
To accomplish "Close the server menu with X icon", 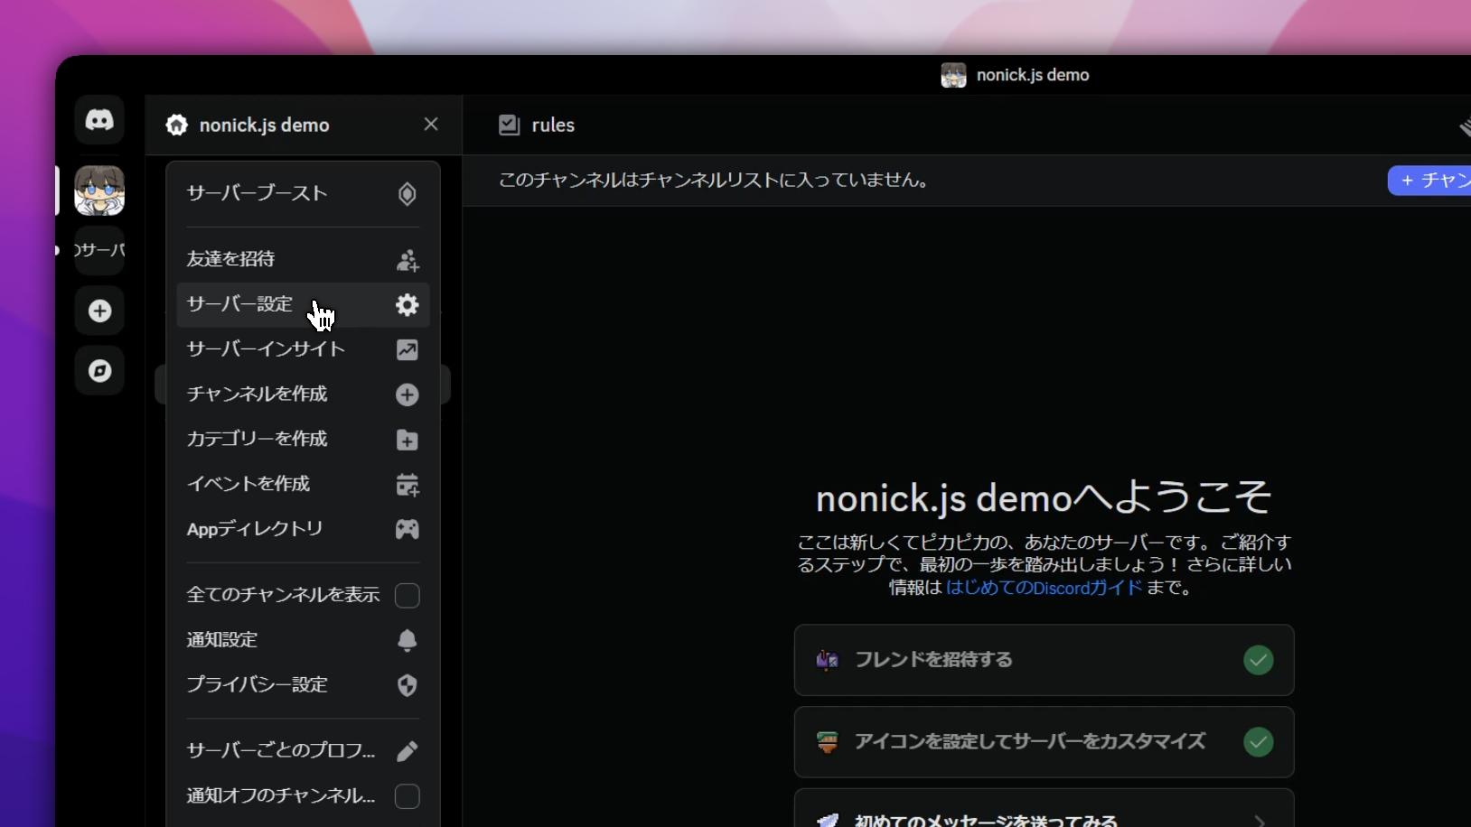I will pyautogui.click(x=431, y=125).
